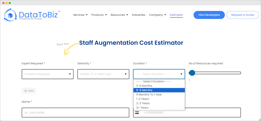The image size is (261, 121).
Task: Open the Expert Required dropdown
Action: coord(48,74)
